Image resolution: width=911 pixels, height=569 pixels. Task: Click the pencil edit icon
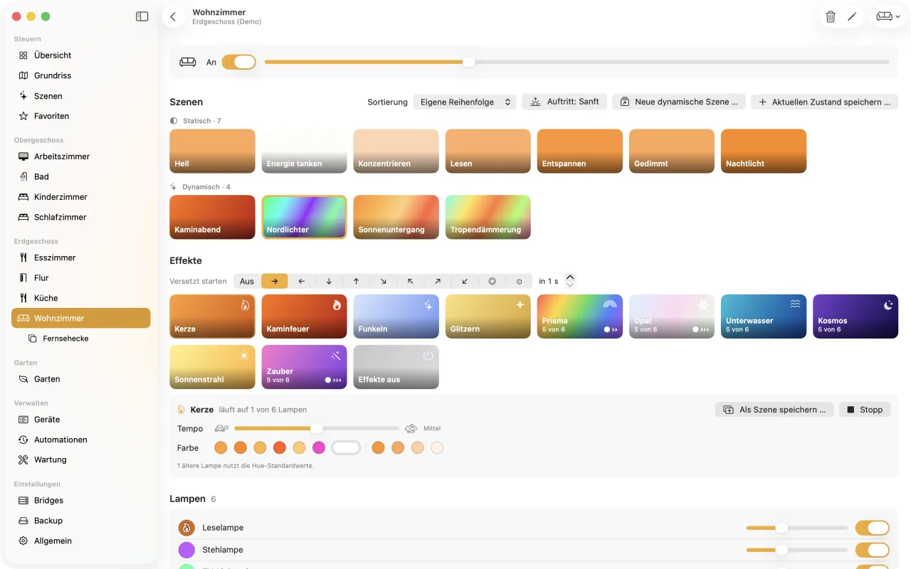[x=852, y=16]
